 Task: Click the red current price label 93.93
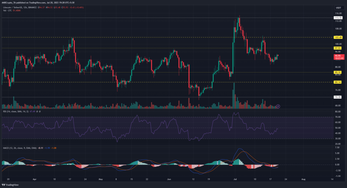tap(337, 55)
